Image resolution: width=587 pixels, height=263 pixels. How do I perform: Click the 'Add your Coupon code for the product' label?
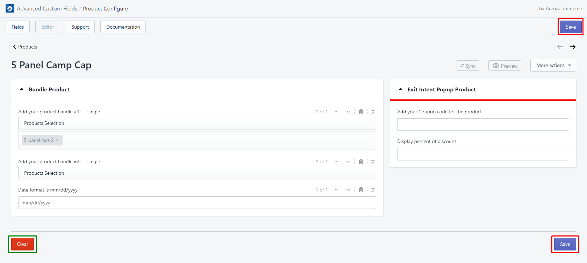(439, 112)
